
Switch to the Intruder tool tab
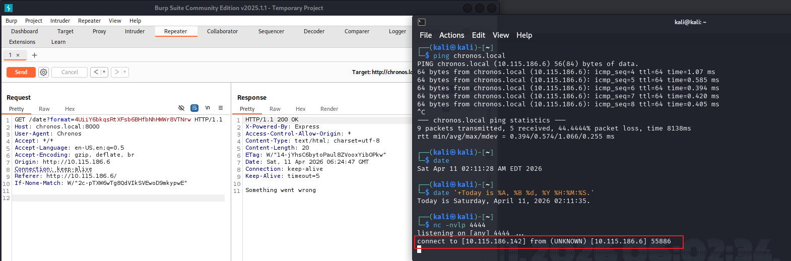[x=135, y=31]
